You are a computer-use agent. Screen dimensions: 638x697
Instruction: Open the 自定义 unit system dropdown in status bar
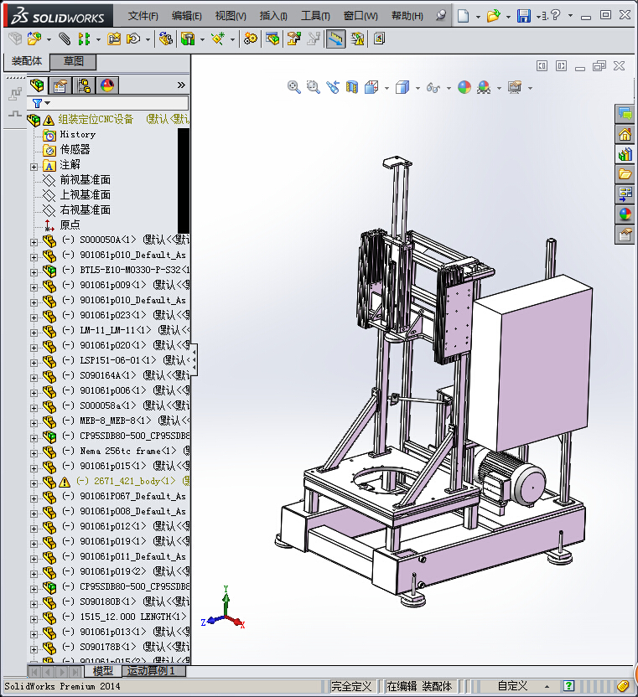coord(547,686)
